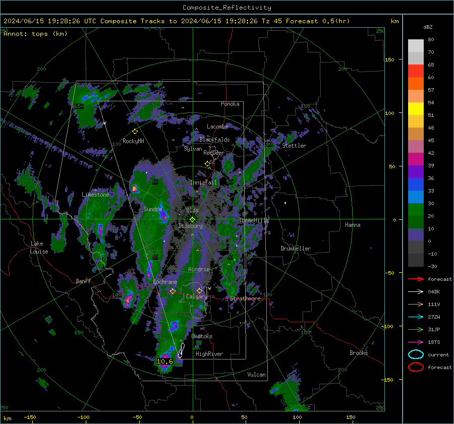Select the Okotoks label
This screenshot has width=454, height=424.
[202, 336]
